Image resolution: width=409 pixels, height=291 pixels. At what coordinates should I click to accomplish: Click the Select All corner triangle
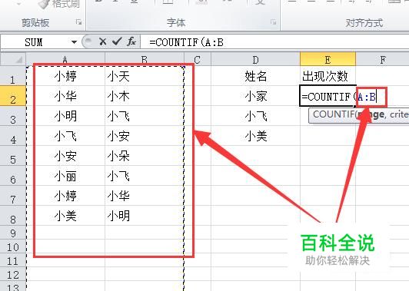[x=13, y=59]
